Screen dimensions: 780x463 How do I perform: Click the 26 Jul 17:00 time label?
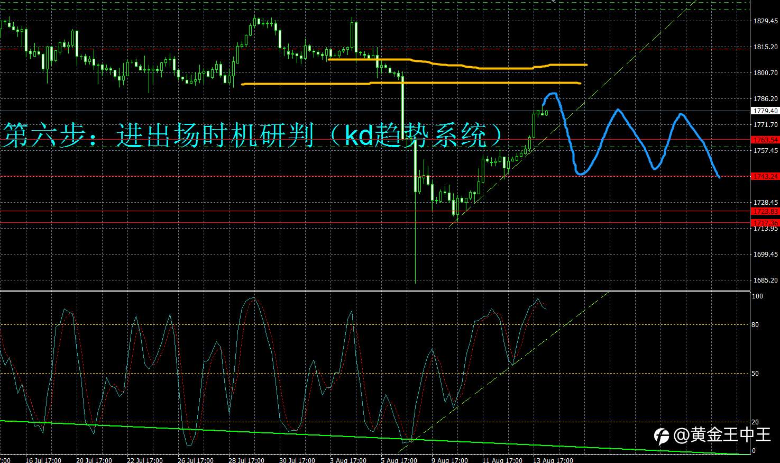pos(196,460)
